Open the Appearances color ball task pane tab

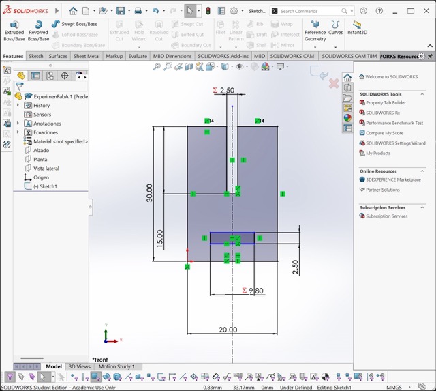click(347, 118)
